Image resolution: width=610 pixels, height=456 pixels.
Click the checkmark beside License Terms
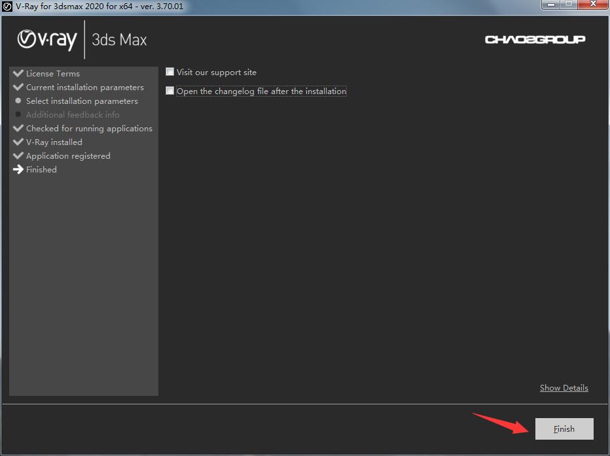click(18, 73)
